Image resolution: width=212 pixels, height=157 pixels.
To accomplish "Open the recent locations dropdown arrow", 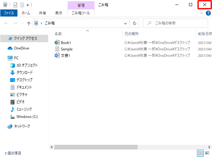I will pyautogui.click(x=22, y=23).
